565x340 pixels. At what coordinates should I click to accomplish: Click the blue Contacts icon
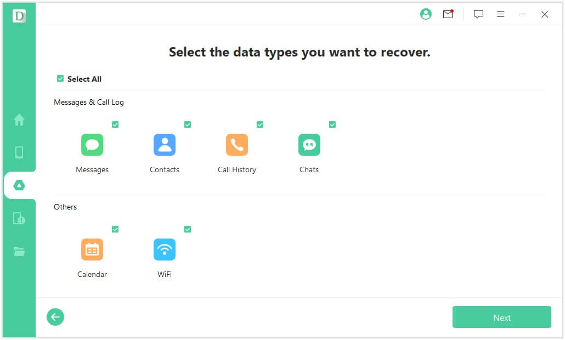pos(165,145)
